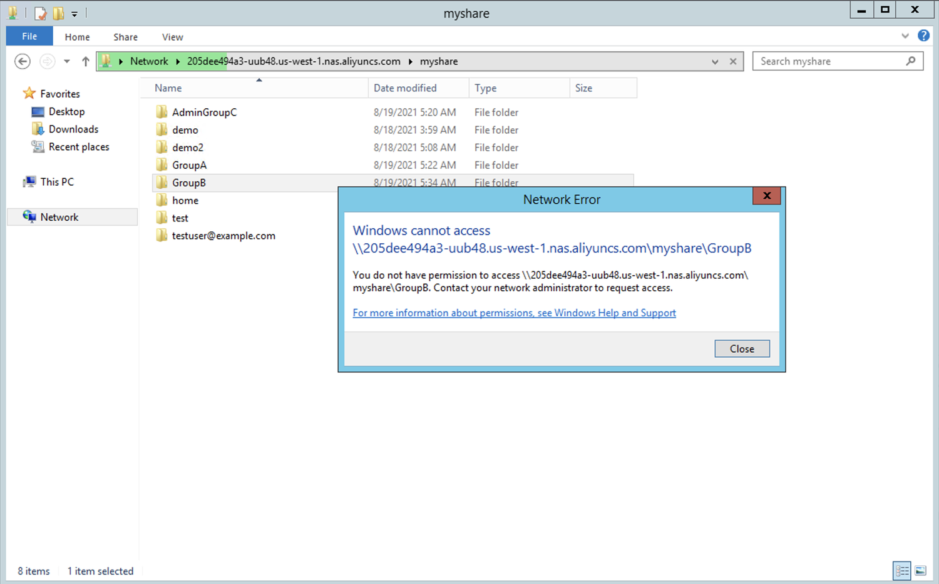Focus the Search myshare field
The width and height of the screenshot is (939, 584).
pos(838,61)
